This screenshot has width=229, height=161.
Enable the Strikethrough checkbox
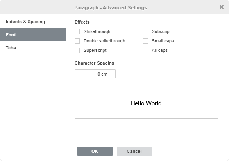pyautogui.click(x=77, y=31)
